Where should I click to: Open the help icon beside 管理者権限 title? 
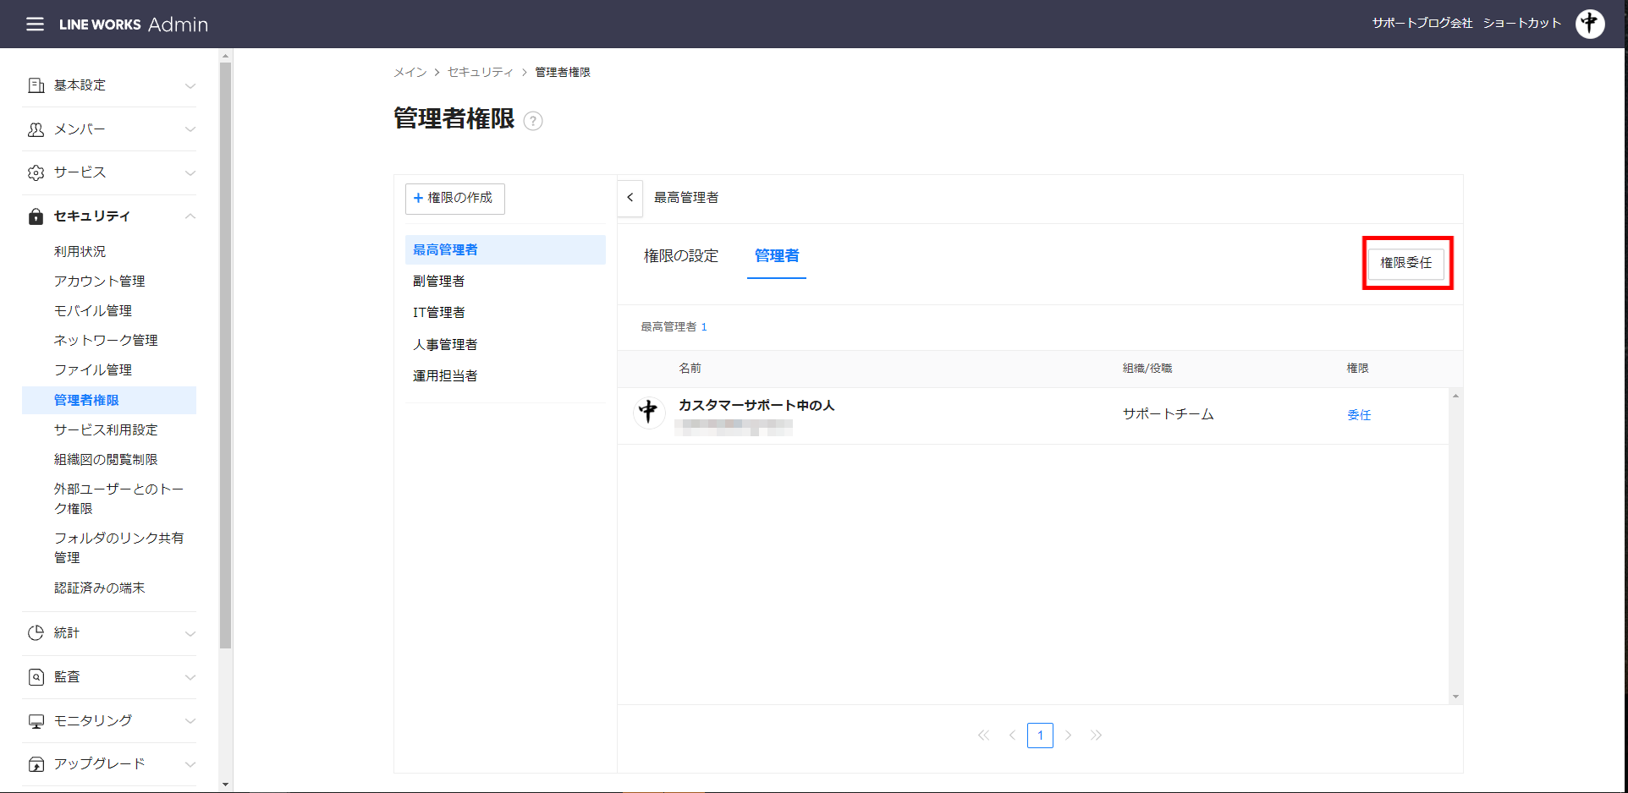click(533, 121)
